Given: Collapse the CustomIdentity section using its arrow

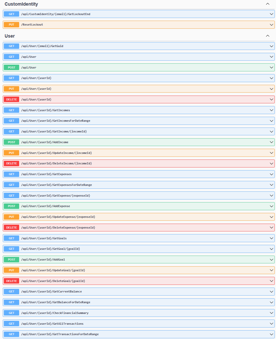Looking at the screenshot, I should point(268,4).
